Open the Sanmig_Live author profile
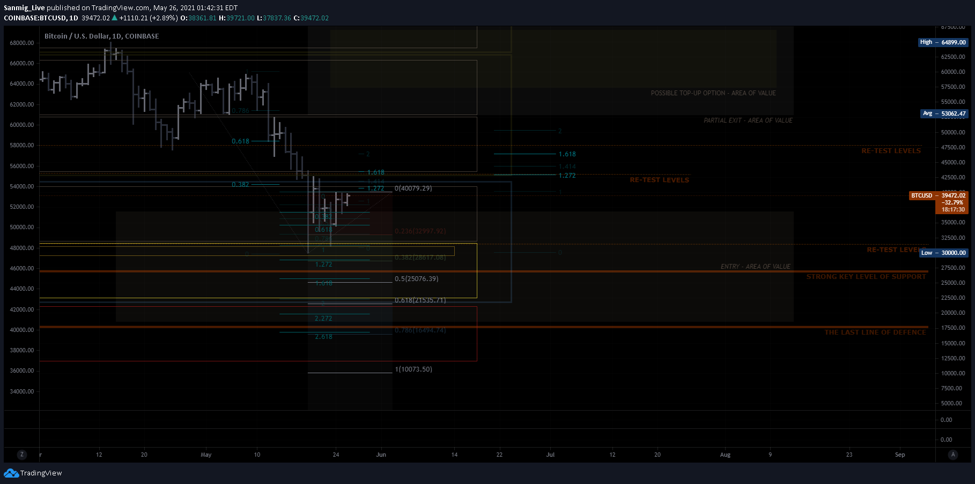Viewport: 975px width, 484px height. pyautogui.click(x=24, y=8)
